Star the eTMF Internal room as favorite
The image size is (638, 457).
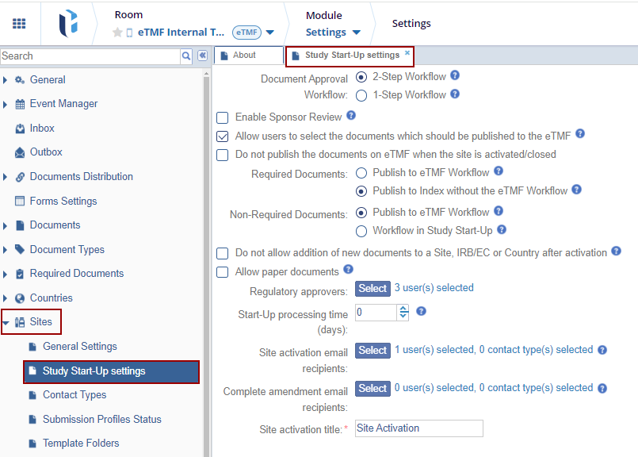tap(117, 33)
